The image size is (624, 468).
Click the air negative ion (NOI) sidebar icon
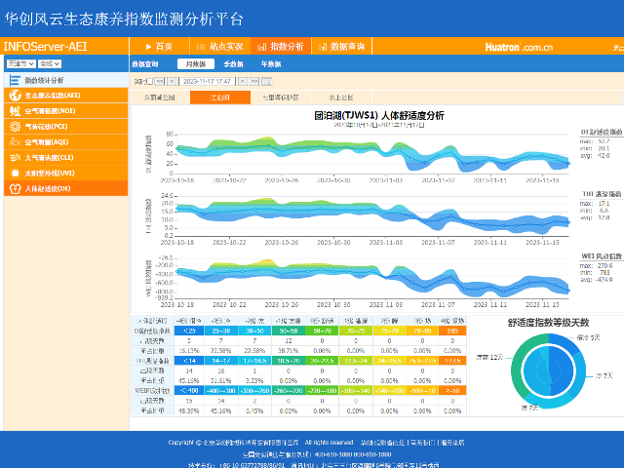(x=15, y=111)
